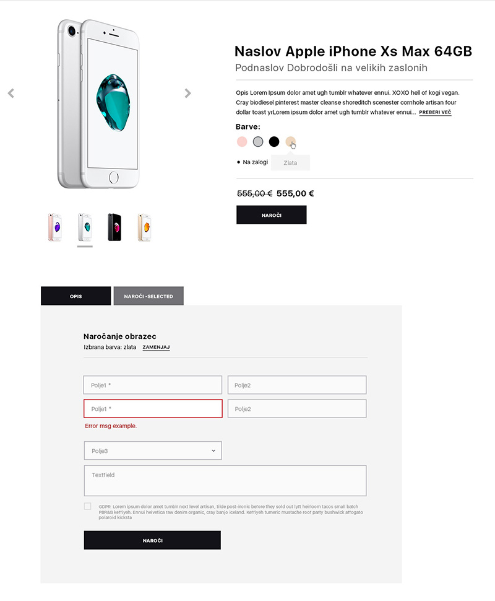The height and width of the screenshot is (601, 495).
Task: Choose the gold color swatch
Action: pyautogui.click(x=290, y=142)
